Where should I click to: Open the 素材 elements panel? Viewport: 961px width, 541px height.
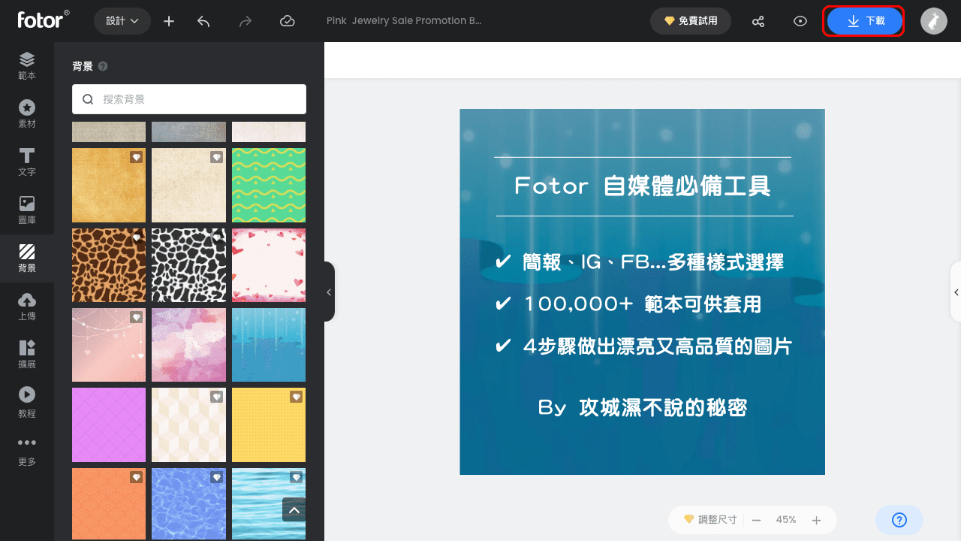pos(27,114)
